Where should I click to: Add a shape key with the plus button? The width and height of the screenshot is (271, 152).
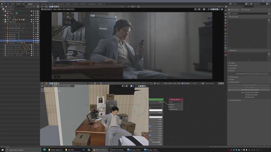(269, 54)
